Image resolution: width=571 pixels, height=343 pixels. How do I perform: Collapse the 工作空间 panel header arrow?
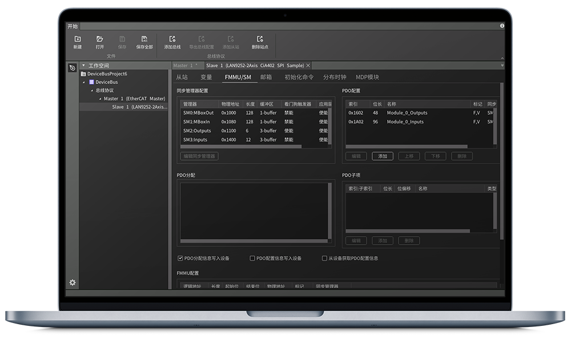click(83, 66)
